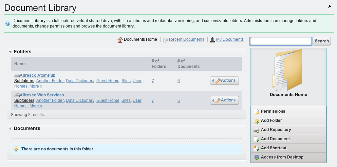Open the Recent Documents link
Screen dimensions: 337x167
[x=187, y=39]
